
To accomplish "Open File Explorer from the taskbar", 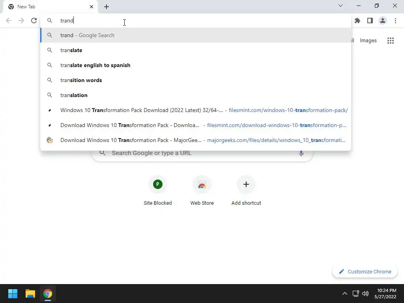I will pos(30,294).
